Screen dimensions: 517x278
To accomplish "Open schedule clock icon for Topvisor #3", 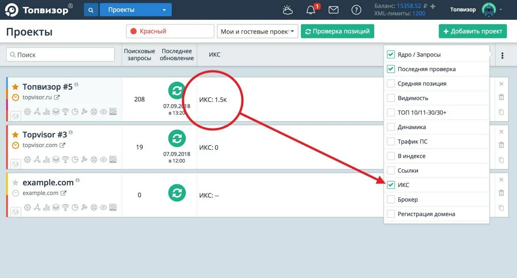I will point(15,145).
